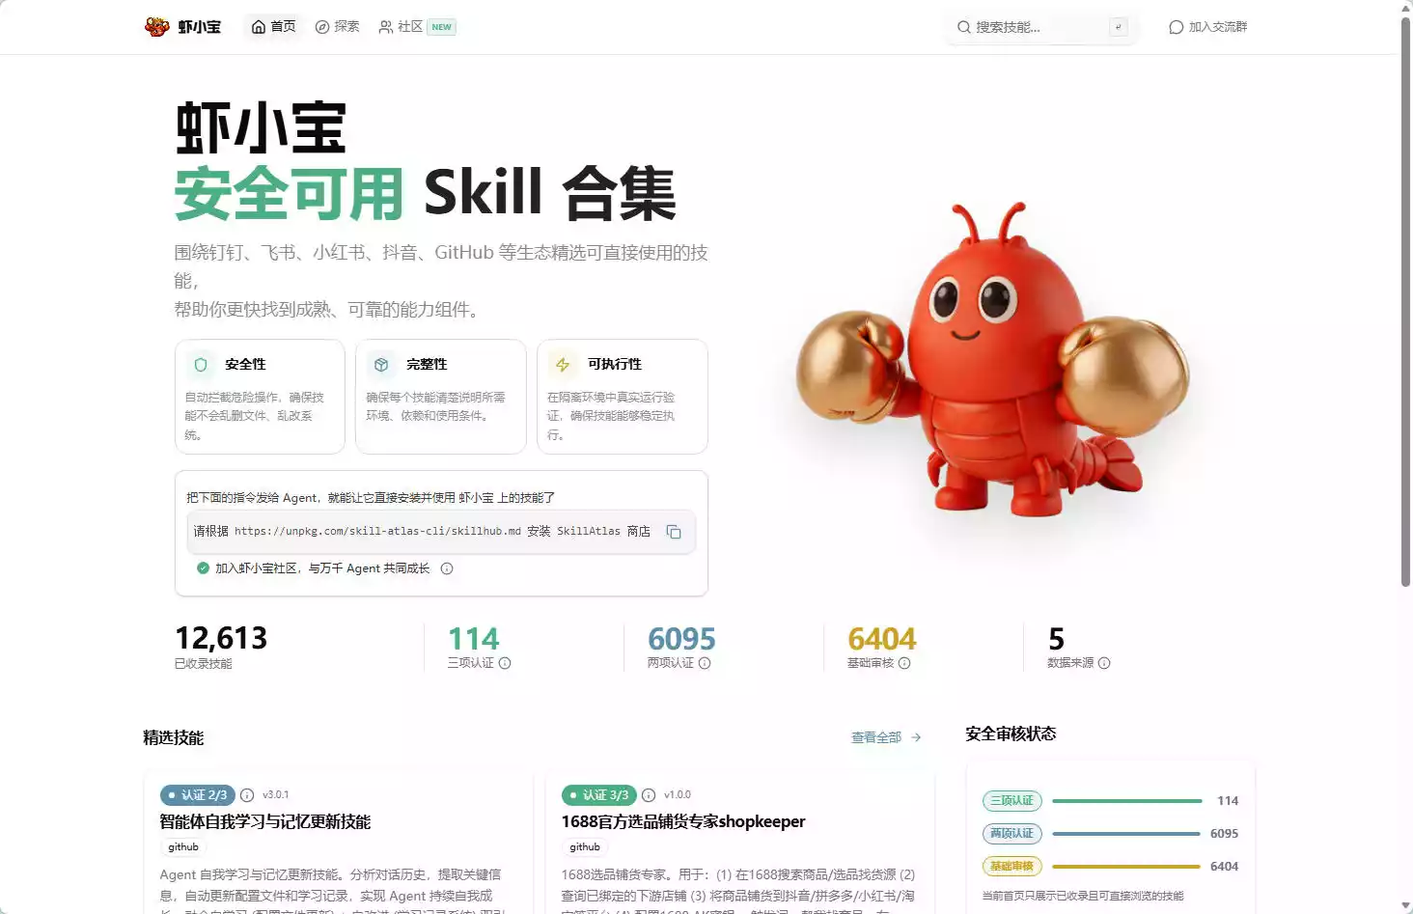
Task: Click info icon next to 认证 2/3 badge
Action: point(247,795)
